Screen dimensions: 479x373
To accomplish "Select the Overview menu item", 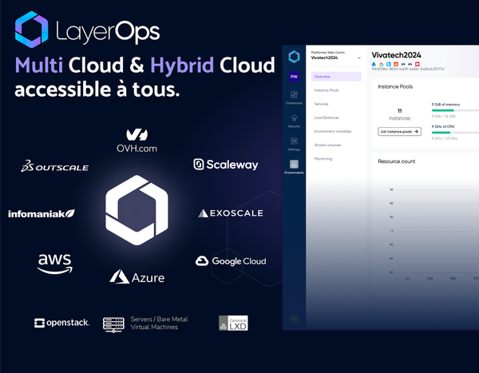I will pyautogui.click(x=336, y=77).
